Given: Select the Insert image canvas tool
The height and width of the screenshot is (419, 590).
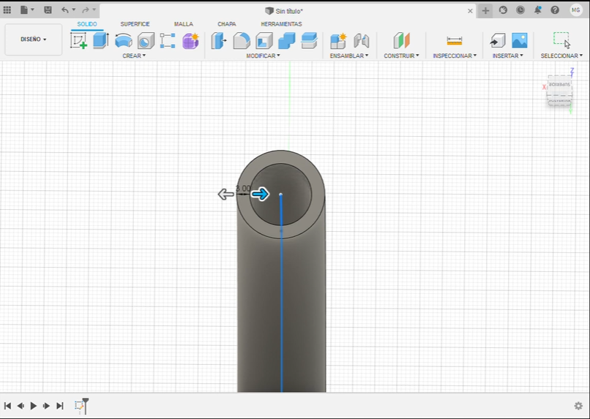Looking at the screenshot, I should tap(520, 41).
